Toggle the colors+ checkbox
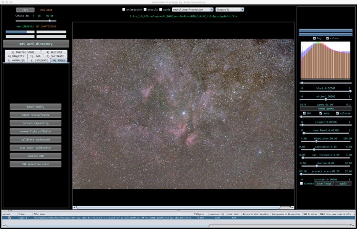This screenshot has height=229, width=357. [x=337, y=114]
